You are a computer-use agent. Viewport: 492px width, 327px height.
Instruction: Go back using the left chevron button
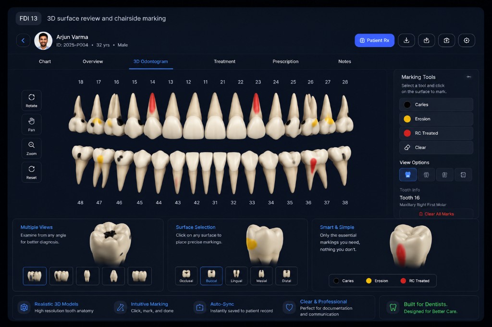pyautogui.click(x=23, y=40)
